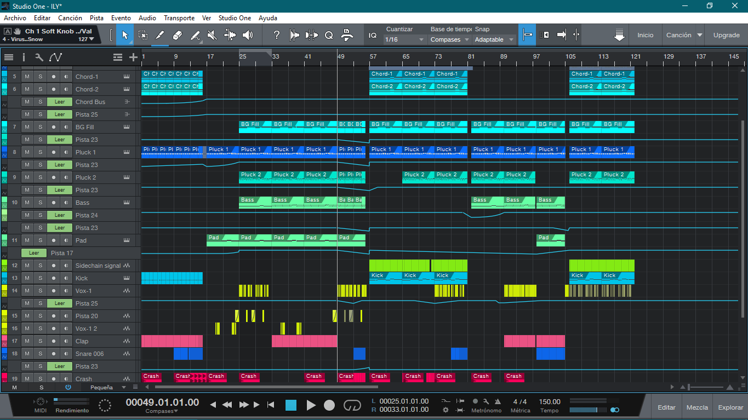Solo the BG Fill track
This screenshot has height=420, width=748.
(x=40, y=127)
